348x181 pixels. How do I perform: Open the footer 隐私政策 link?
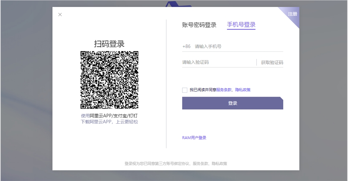(x=219, y=164)
